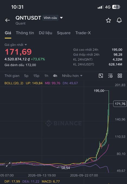The height and width of the screenshot is (184, 127).
Task: Tap the MACD: 6,77 value
Action: click(x=51, y=181)
